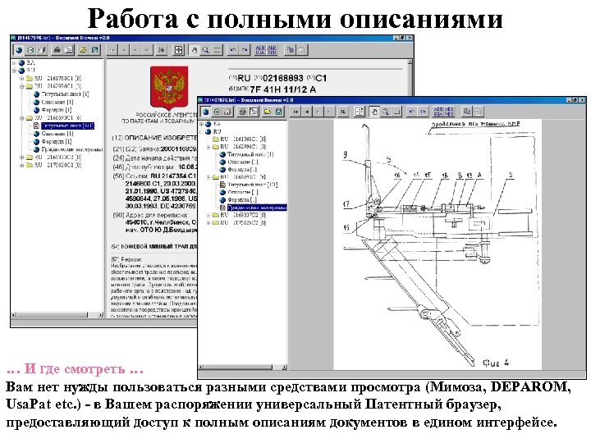This screenshot has width=591, height=443.
Task: Select RU 2161768C1 [0] folder in front window
Action: pyautogui.click(x=243, y=139)
